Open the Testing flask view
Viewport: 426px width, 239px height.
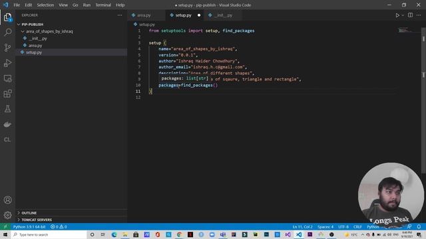pyautogui.click(x=7, y=109)
